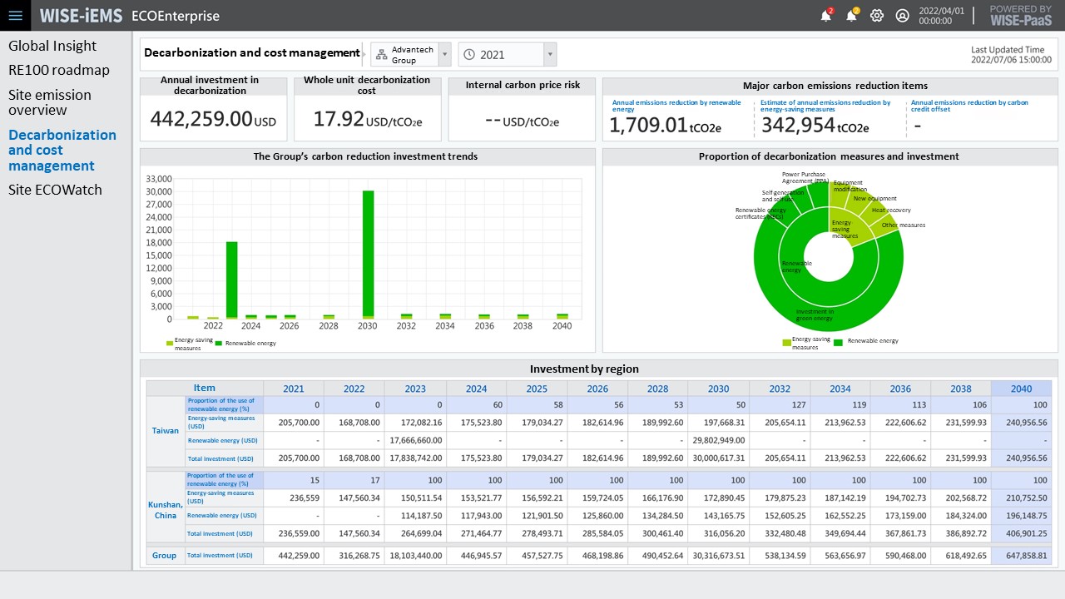Toggle Renewable energy legend in bar chart
The height and width of the screenshot is (599, 1065).
[245, 343]
